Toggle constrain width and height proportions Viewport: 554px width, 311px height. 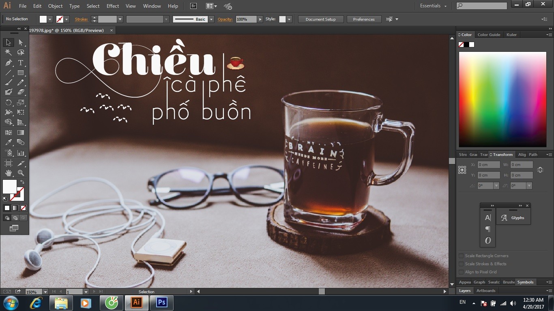click(x=540, y=170)
